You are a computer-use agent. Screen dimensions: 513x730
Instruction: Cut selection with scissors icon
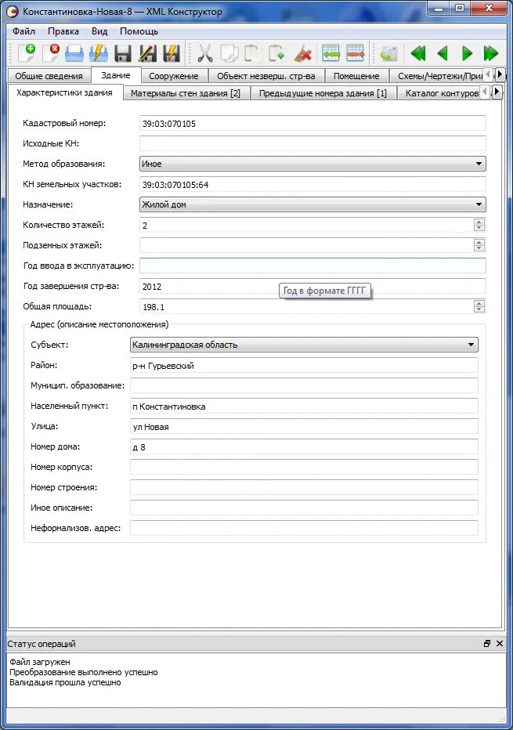pyautogui.click(x=205, y=53)
